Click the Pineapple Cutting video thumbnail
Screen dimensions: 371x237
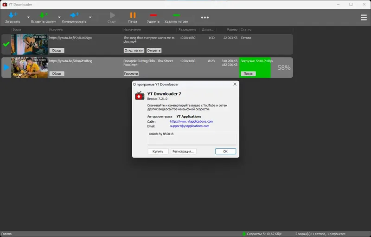29,67
